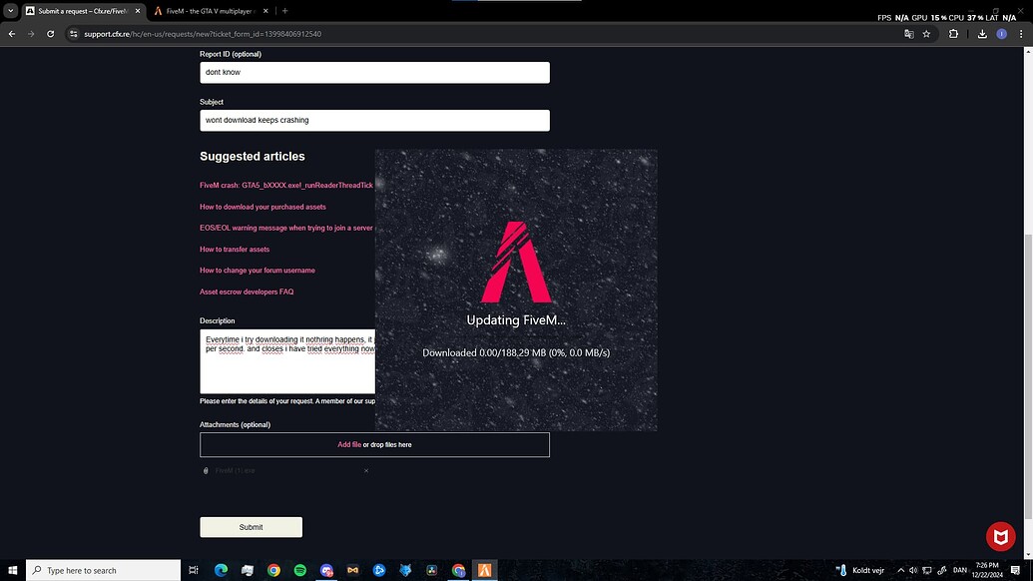Image resolution: width=1033 pixels, height=581 pixels.
Task: Remove the FiveM (1).exe attachment
Action: (366, 470)
